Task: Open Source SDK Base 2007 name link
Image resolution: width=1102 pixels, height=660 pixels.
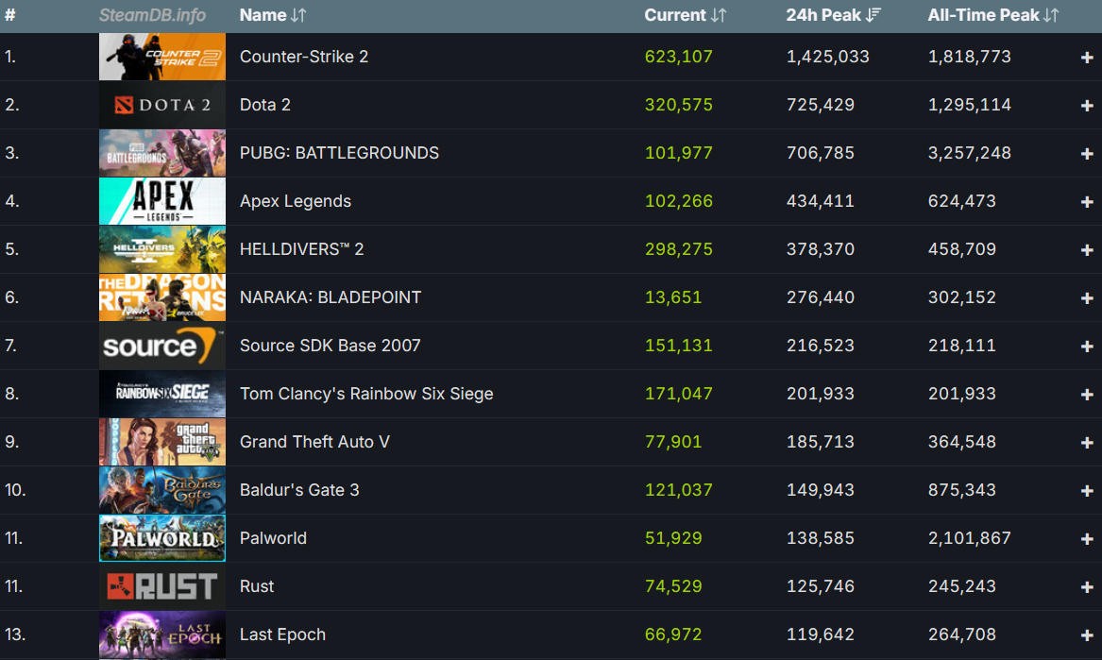Action: 331,346
